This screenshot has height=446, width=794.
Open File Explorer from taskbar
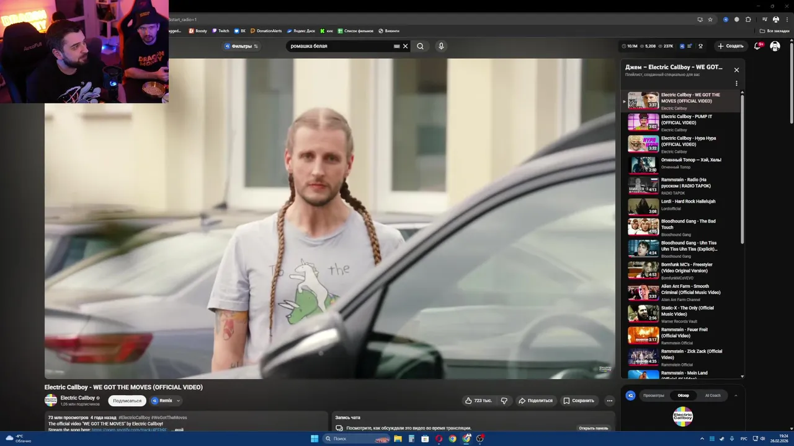coord(398,439)
